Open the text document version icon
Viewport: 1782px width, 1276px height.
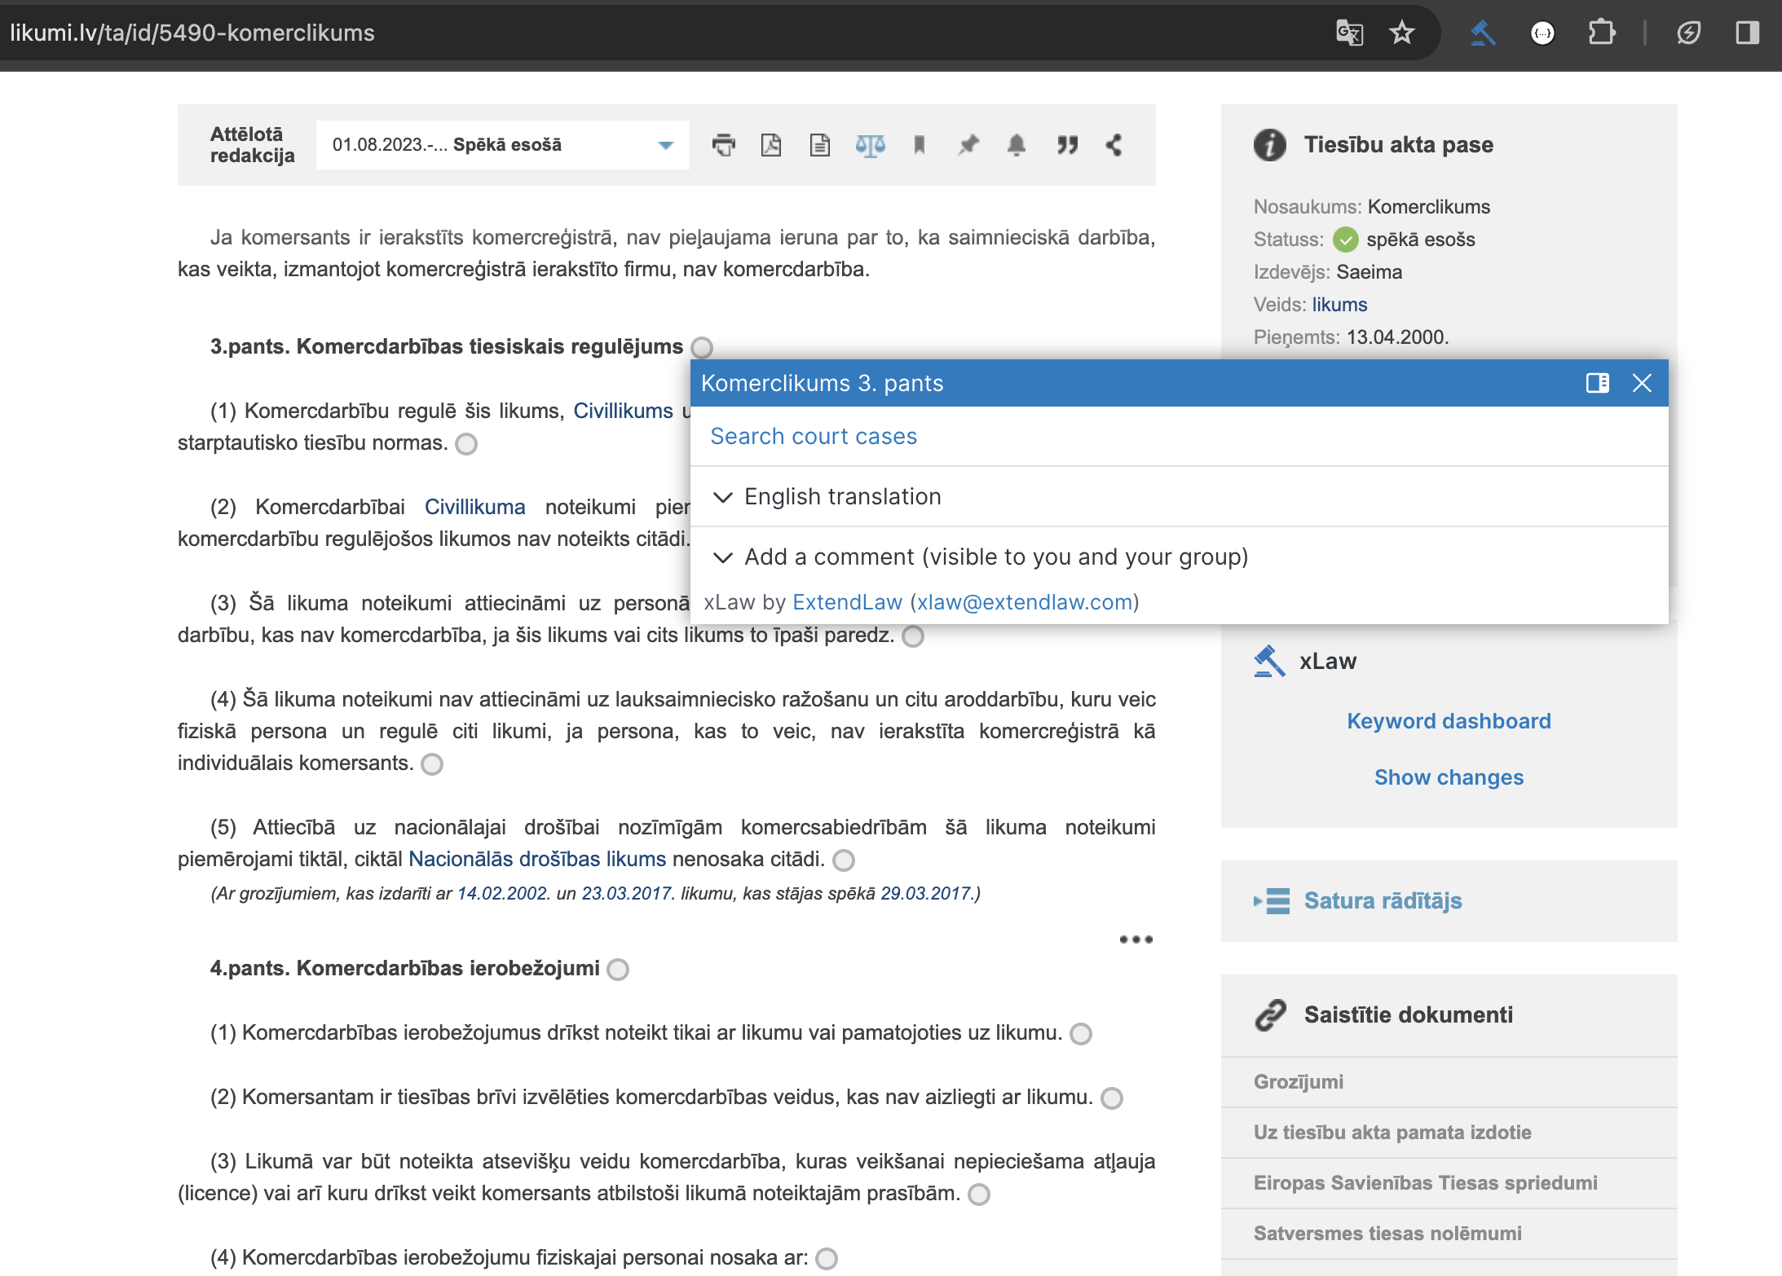point(820,145)
